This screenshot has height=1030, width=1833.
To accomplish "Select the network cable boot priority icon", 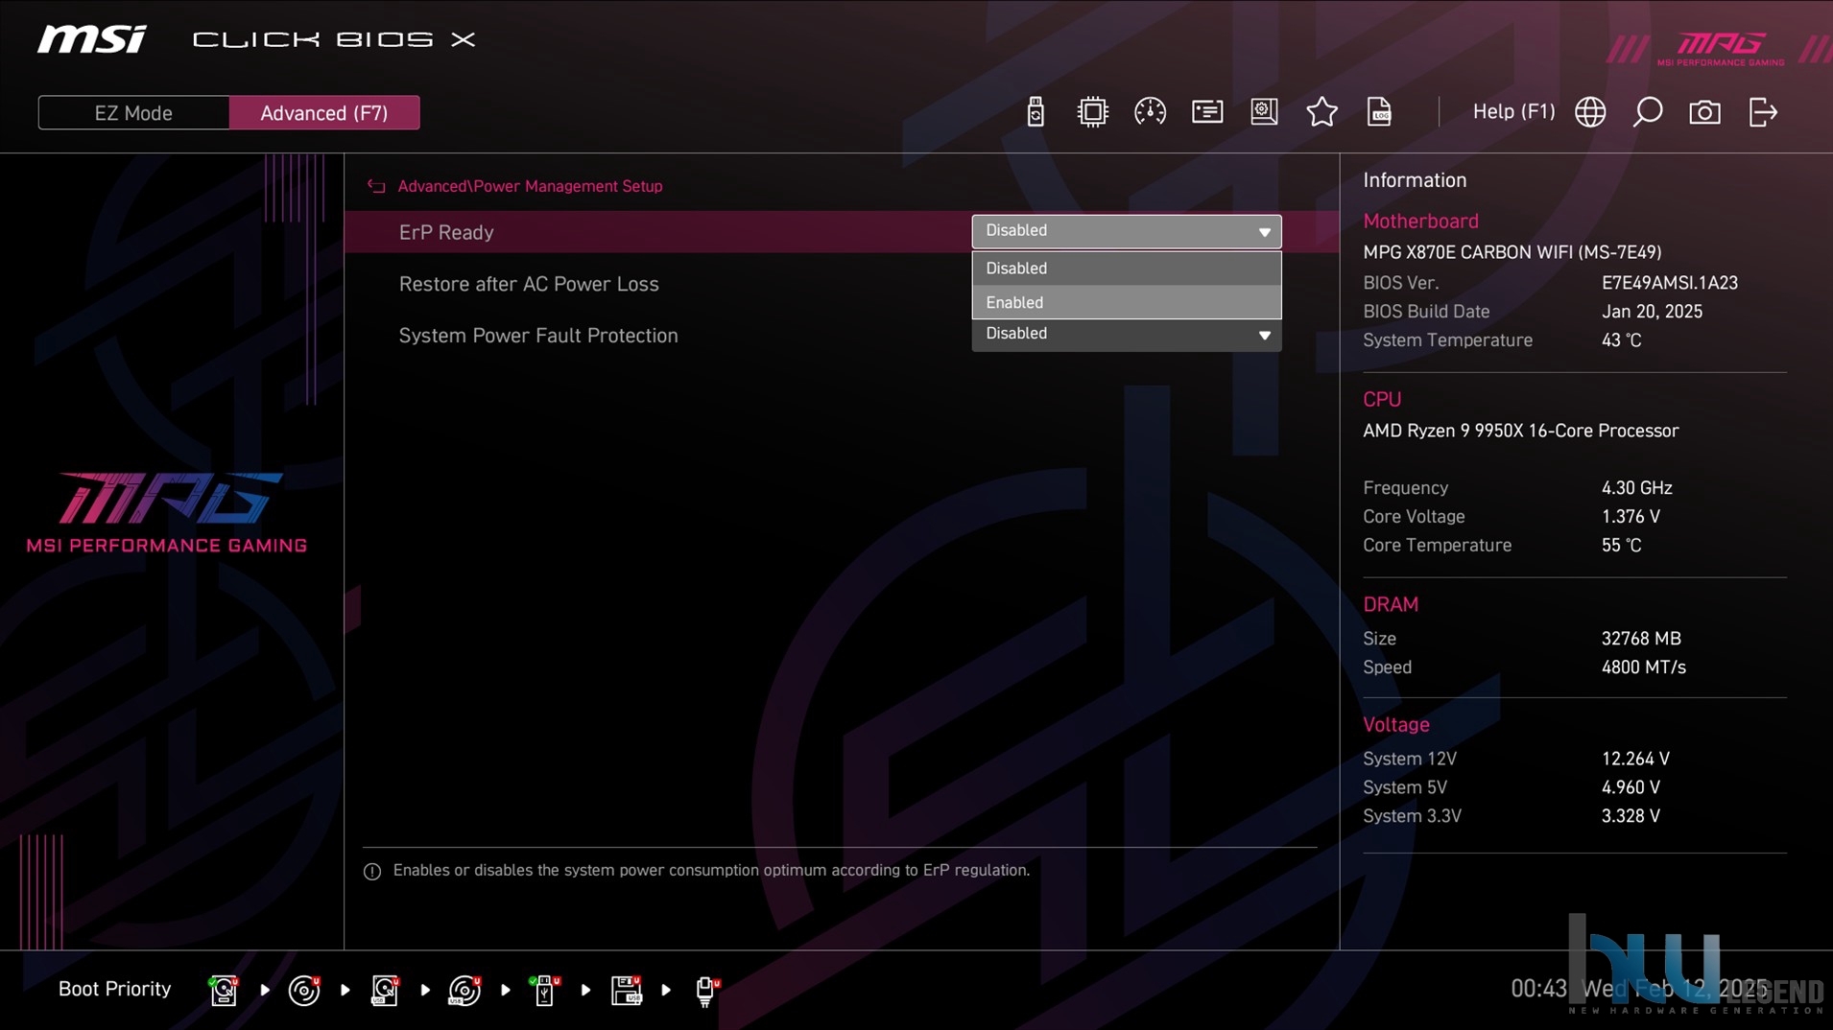I will click(706, 990).
